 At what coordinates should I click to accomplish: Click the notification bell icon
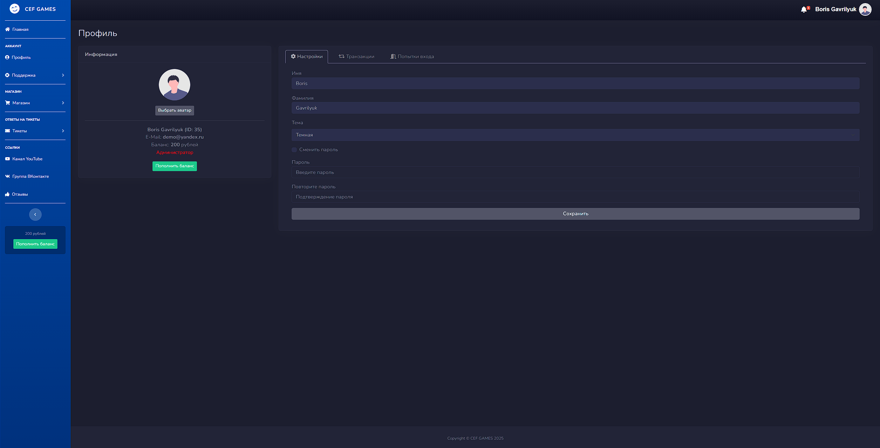point(804,9)
